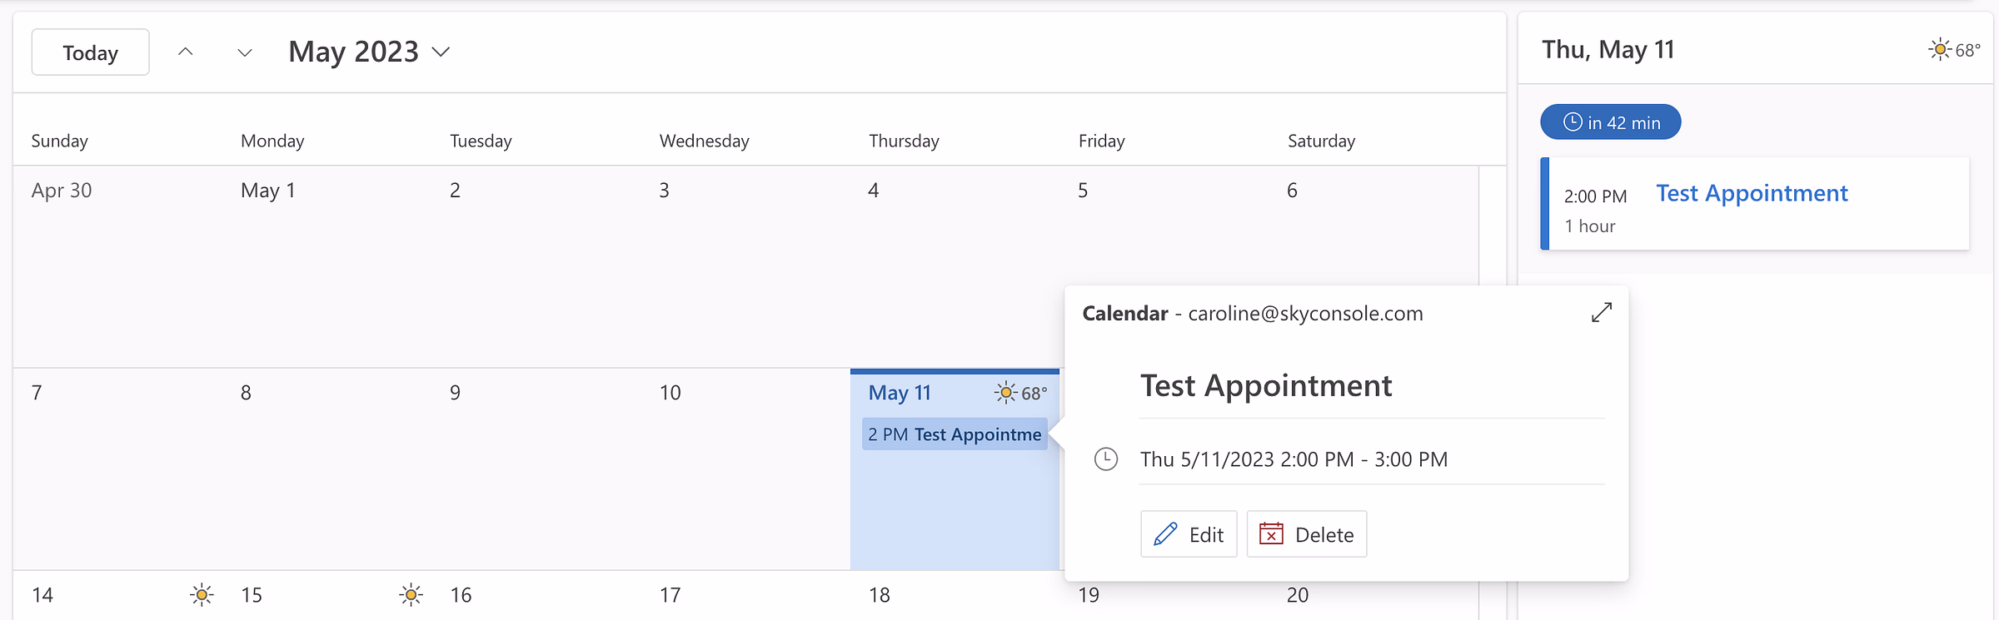Select the May 1 day cell
The width and height of the screenshot is (1999, 620).
coord(327,266)
